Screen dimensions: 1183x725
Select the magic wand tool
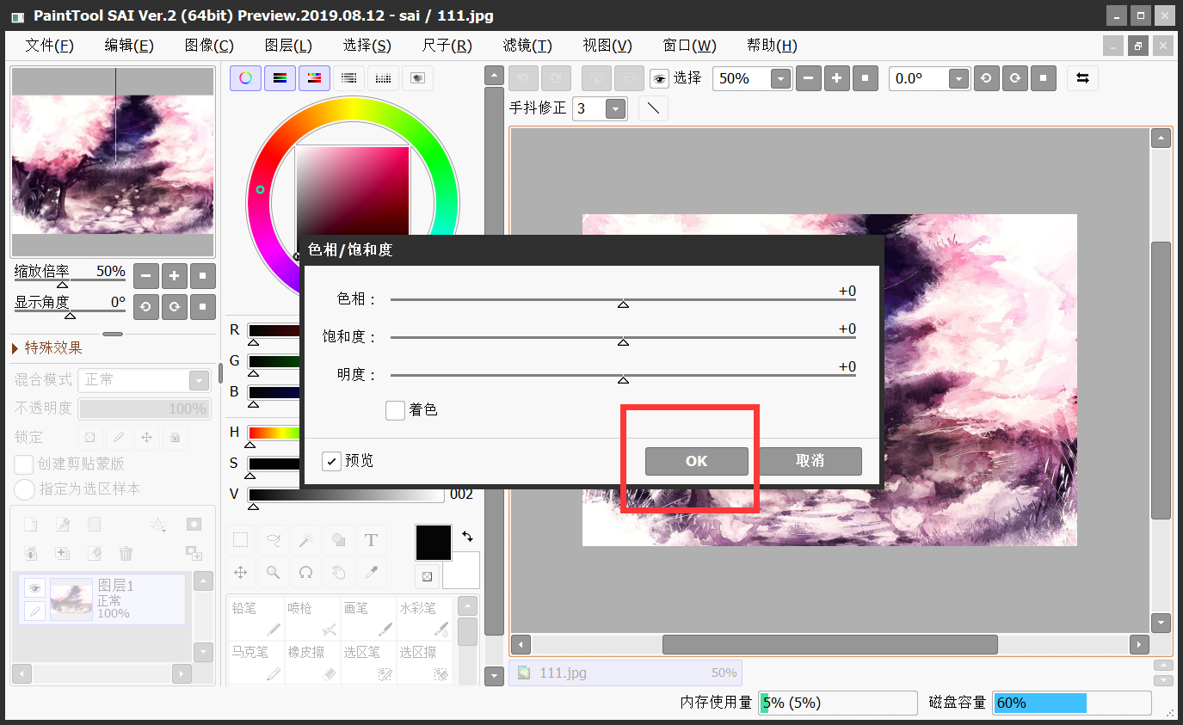306,540
